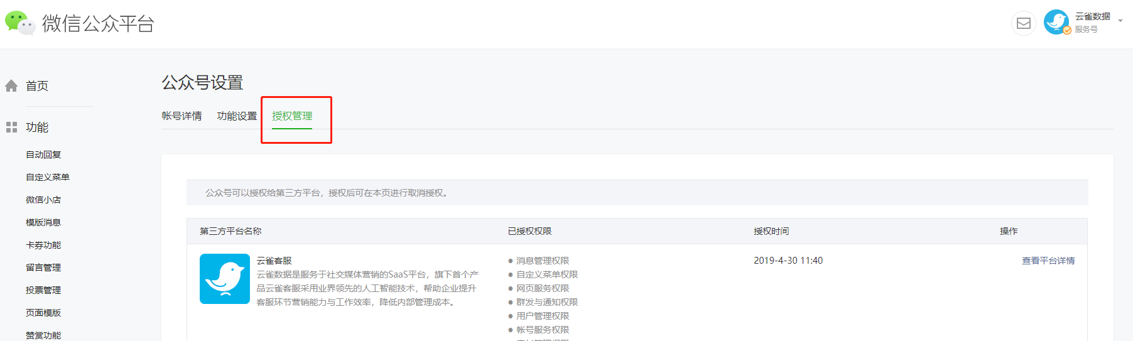Viewport: 1133px width, 341px height.
Task: Open 自定义菜单 in sidebar
Action: click(48, 177)
